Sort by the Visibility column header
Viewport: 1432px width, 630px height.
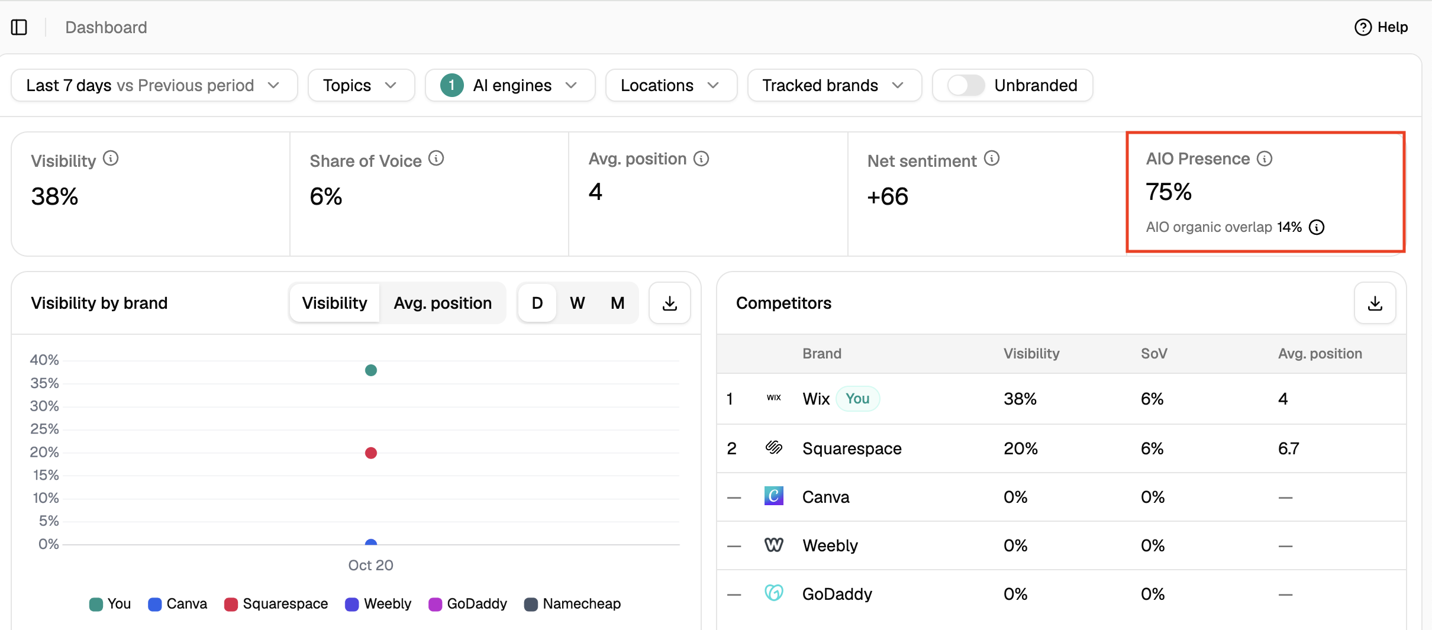click(x=1031, y=353)
